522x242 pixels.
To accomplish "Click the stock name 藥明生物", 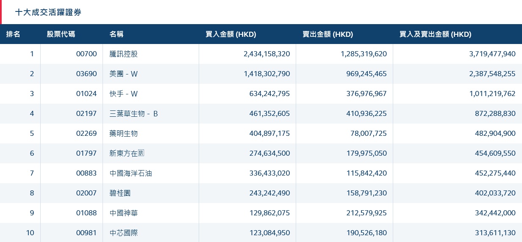I will (123, 133).
